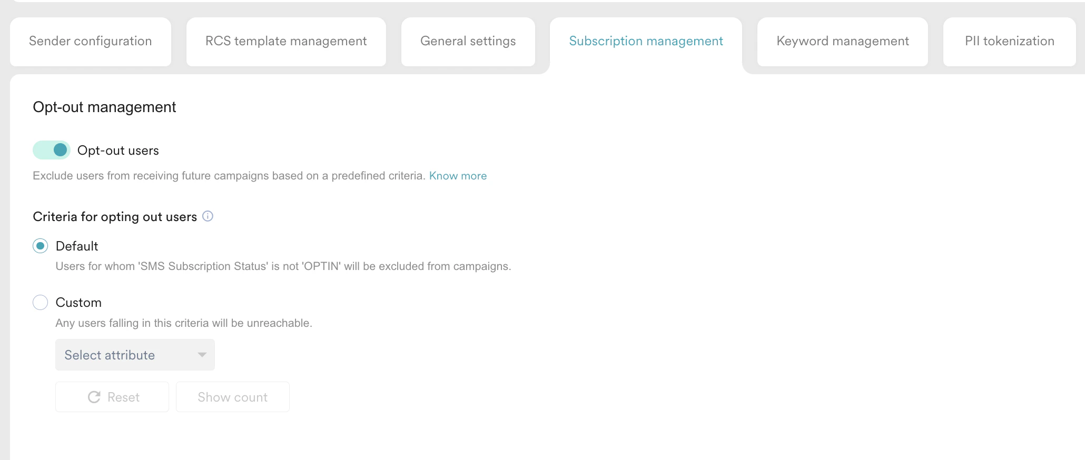Open the PII tokenization tab
The height and width of the screenshot is (460, 1085).
1009,41
